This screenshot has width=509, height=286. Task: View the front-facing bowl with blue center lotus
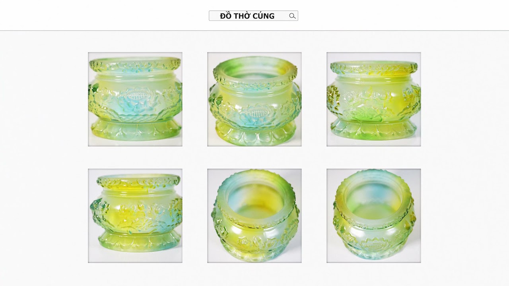(x=135, y=99)
